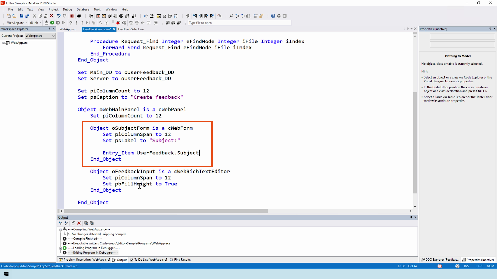This screenshot has height=279, width=497.
Task: Click the Compile project toolbar icon
Action: coord(46,23)
